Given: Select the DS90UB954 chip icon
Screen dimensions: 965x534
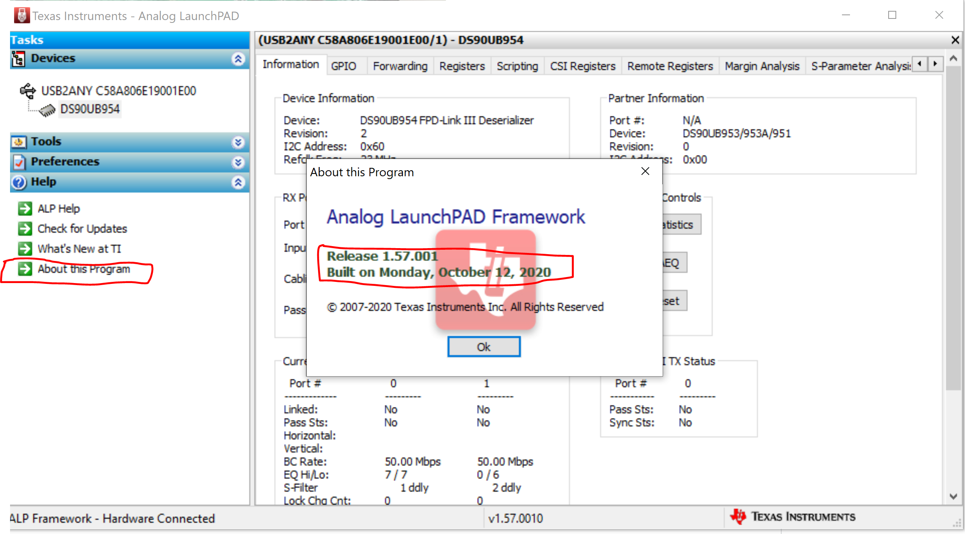Looking at the screenshot, I should coord(47,110).
